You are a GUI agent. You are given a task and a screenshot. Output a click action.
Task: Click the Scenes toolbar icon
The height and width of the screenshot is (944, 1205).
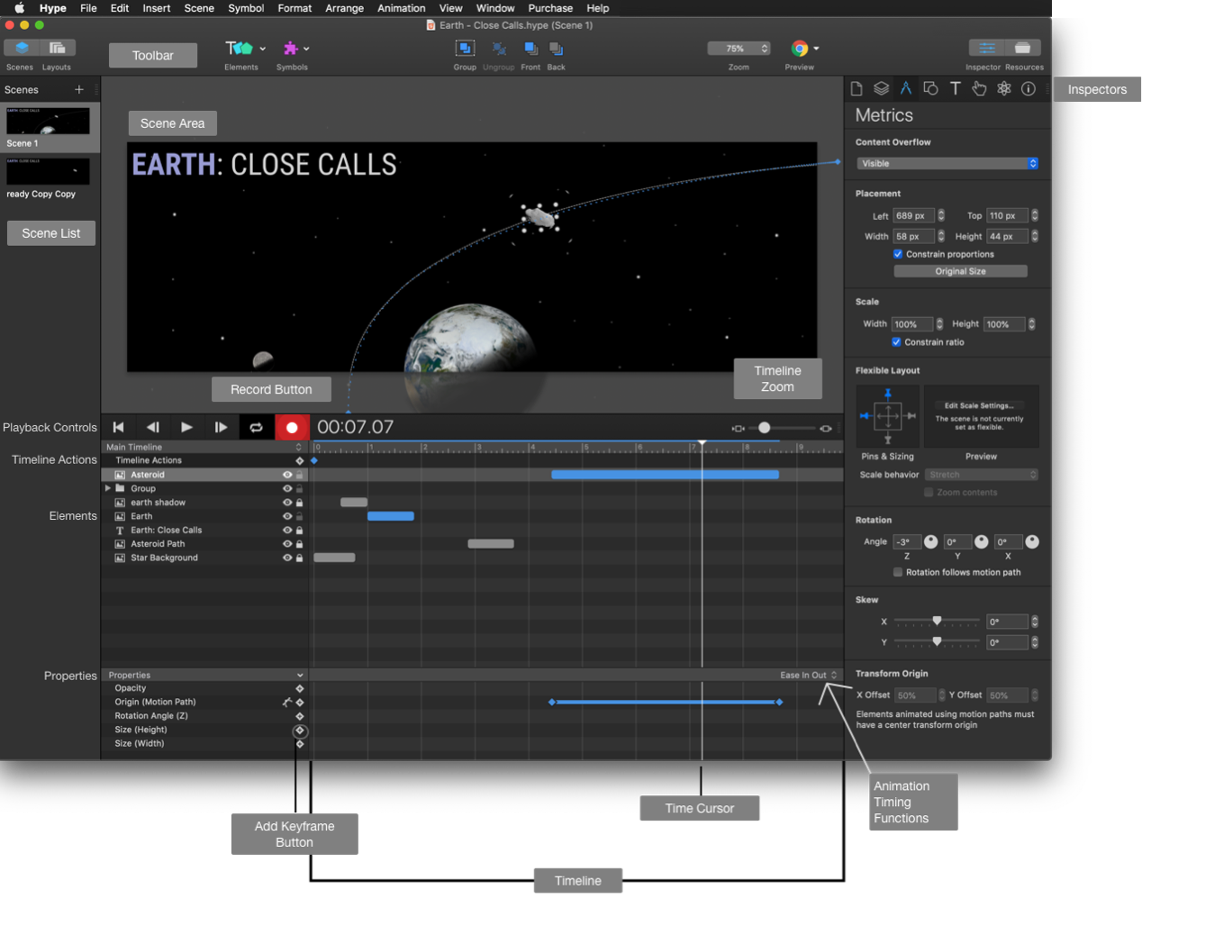[x=22, y=48]
